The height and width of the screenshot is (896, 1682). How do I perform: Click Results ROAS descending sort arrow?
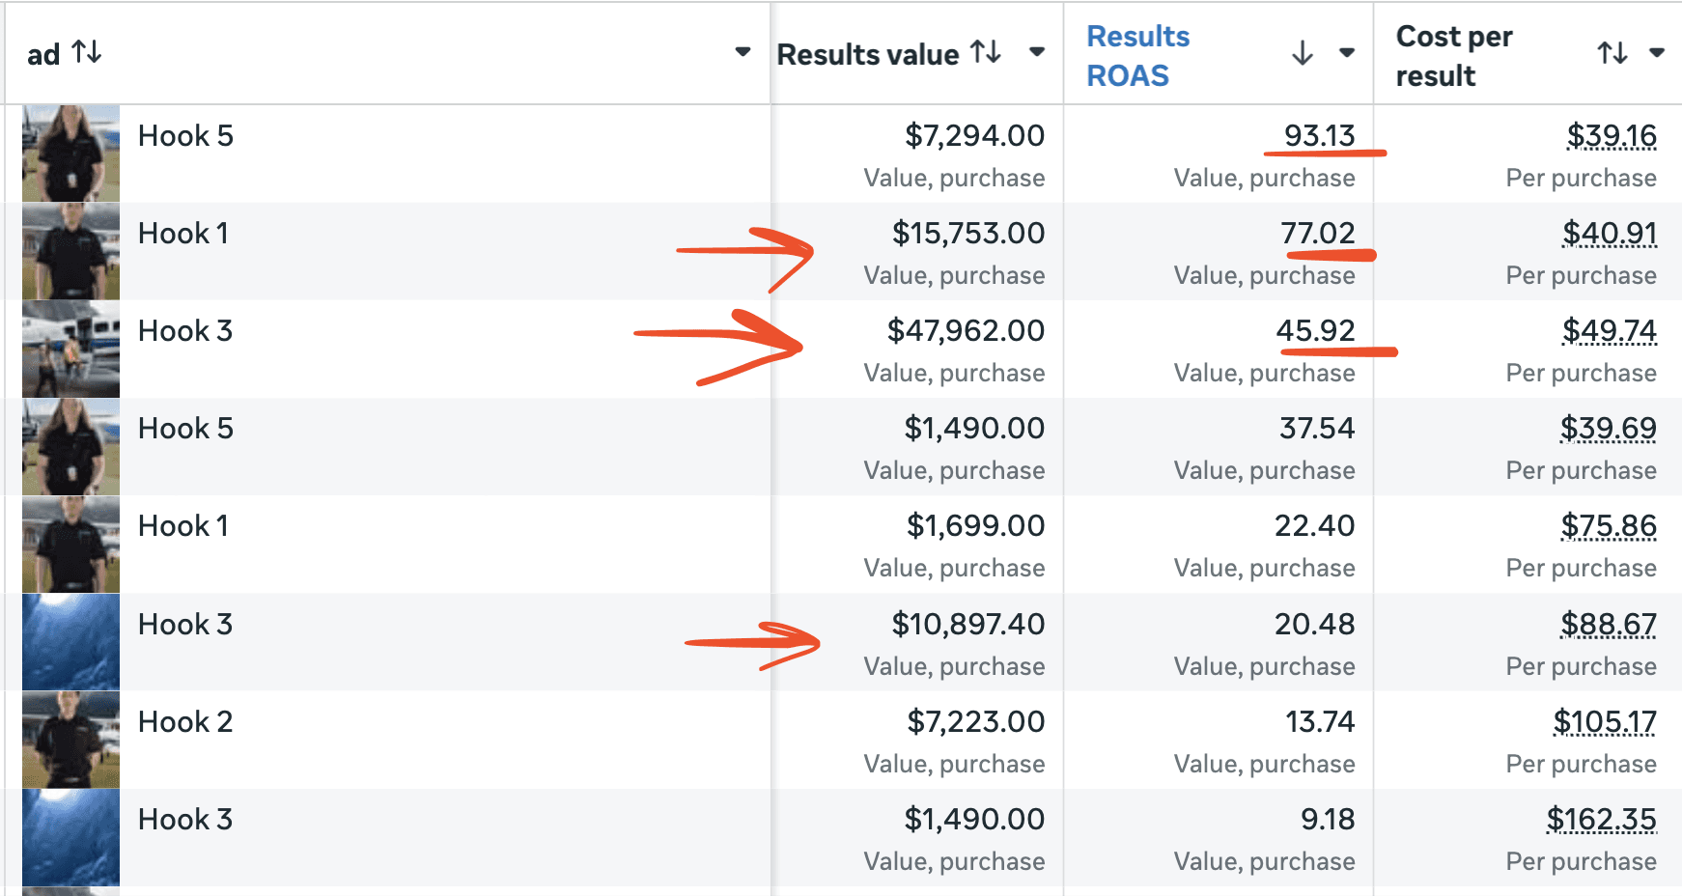(1303, 53)
